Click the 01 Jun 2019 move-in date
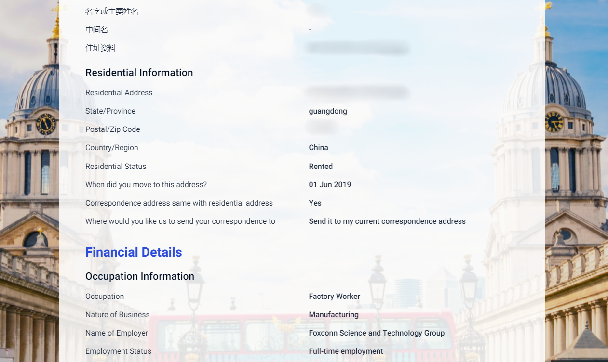This screenshot has height=362, width=608. coord(330,185)
